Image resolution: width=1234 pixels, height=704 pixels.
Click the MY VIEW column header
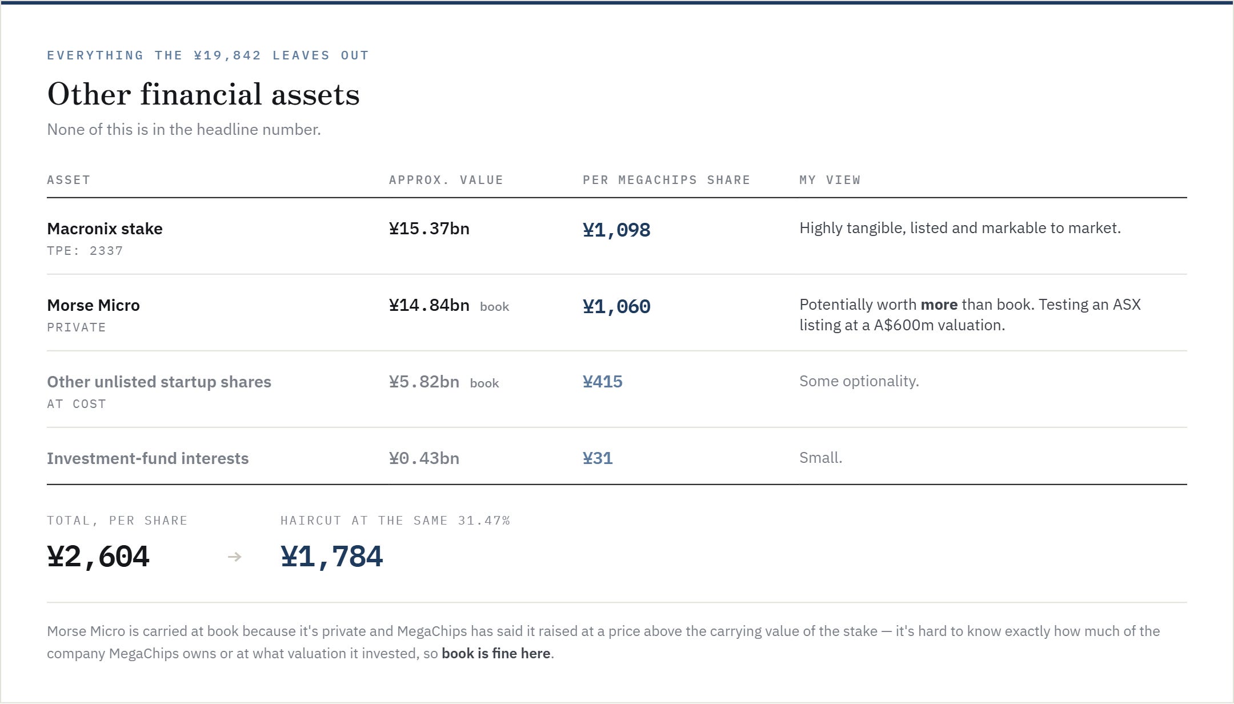tap(830, 180)
